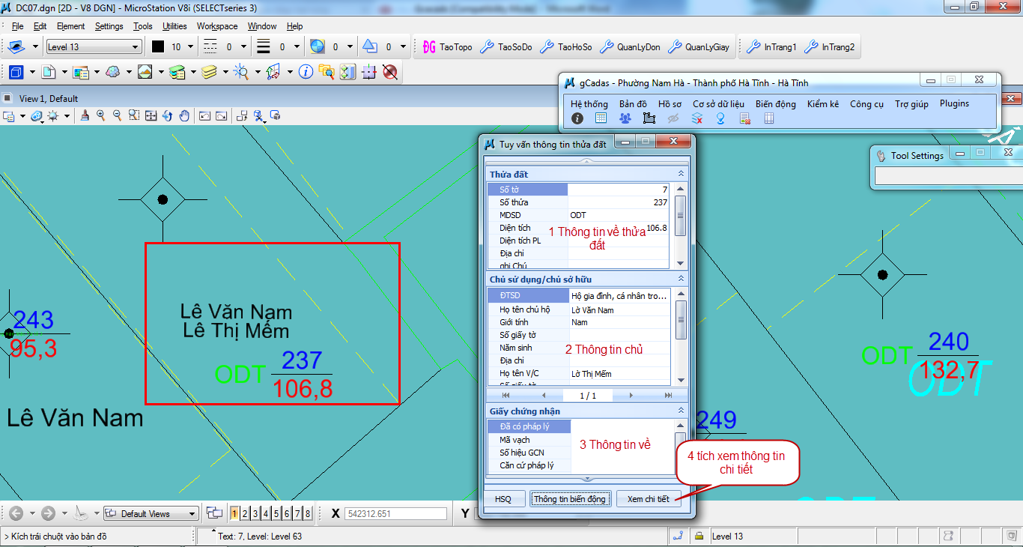Open the Biến động menu in gCadas
Viewport: 1023px width, 547px height.
(x=775, y=104)
